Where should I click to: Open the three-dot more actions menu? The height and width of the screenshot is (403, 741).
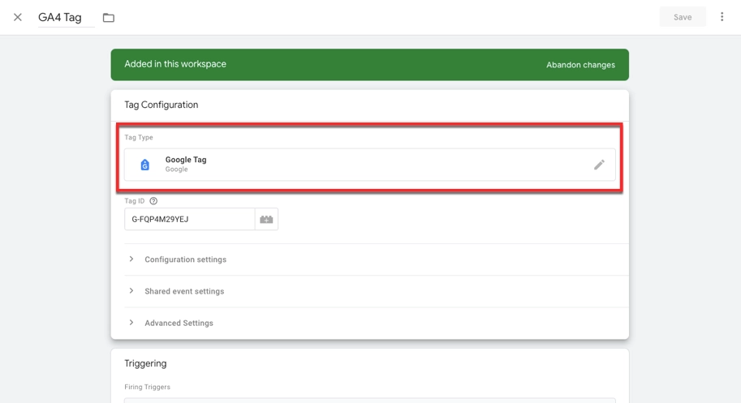(722, 17)
